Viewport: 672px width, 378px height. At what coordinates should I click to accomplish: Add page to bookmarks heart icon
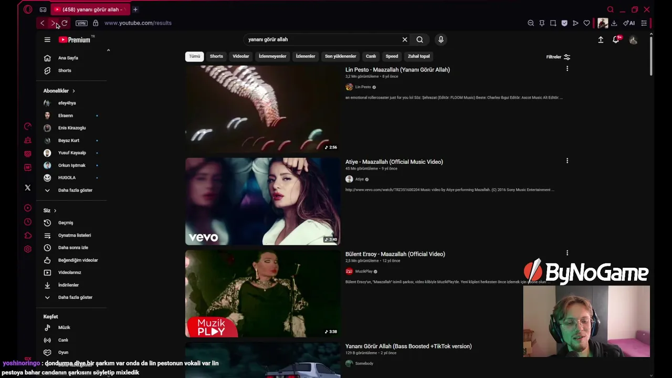586,23
